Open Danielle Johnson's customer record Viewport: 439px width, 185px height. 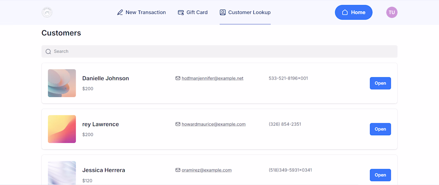380,83
